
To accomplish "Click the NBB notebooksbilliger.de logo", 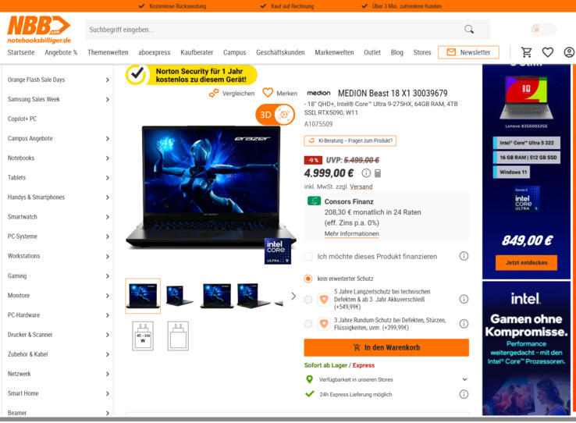I will coord(39,30).
